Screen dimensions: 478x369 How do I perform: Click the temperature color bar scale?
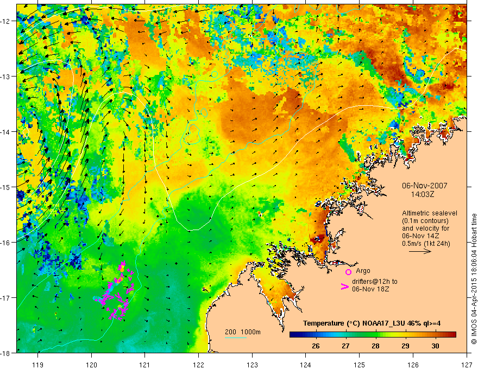(x=373, y=335)
